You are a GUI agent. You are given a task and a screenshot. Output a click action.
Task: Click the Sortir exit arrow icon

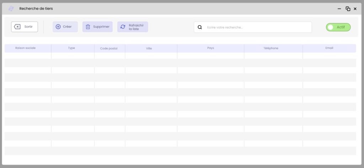pyautogui.click(x=17, y=27)
